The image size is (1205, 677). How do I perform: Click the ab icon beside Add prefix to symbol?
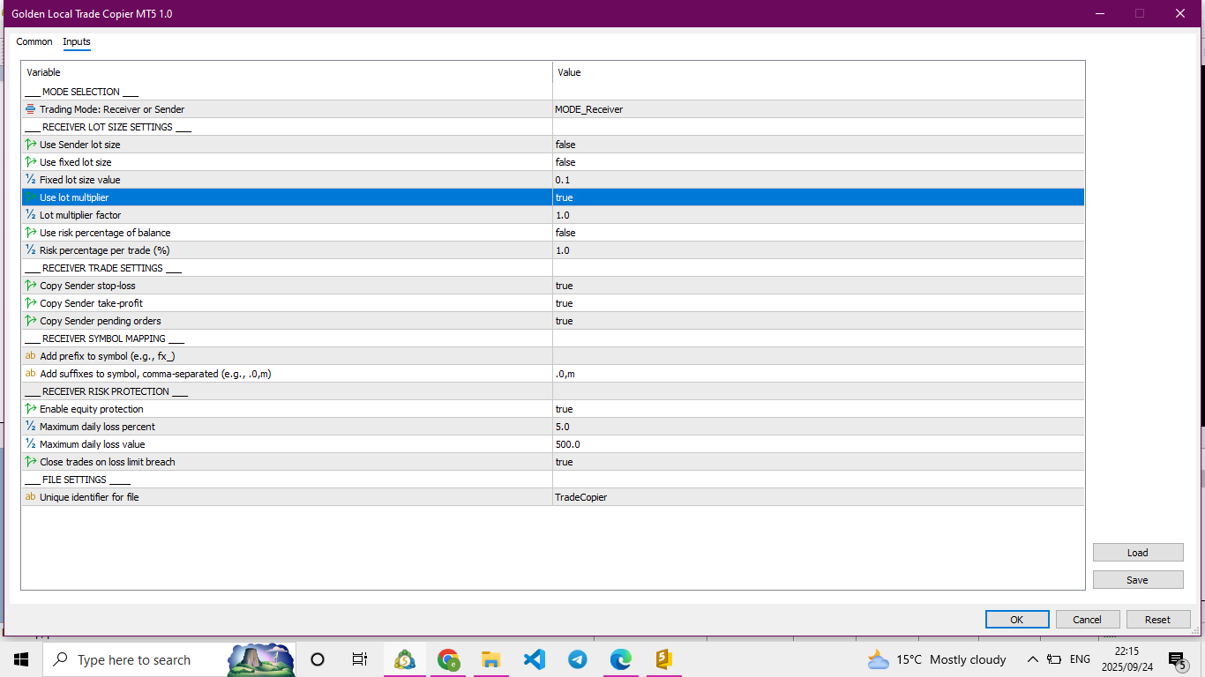[x=31, y=356]
